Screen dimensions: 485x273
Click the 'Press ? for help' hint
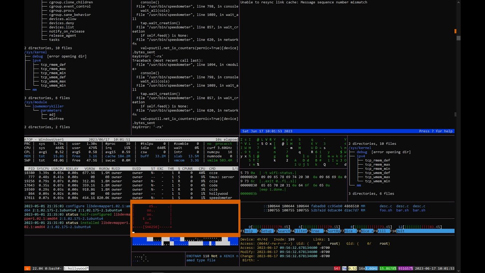[x=436, y=131]
